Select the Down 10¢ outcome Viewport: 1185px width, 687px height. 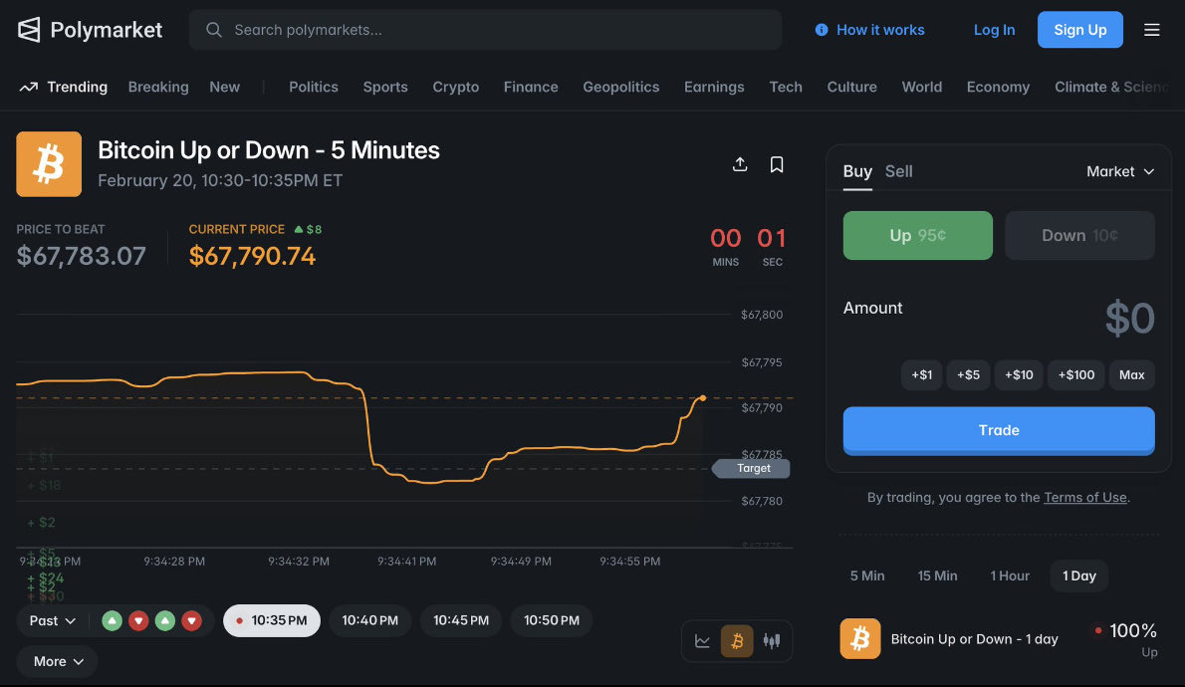[1079, 235]
